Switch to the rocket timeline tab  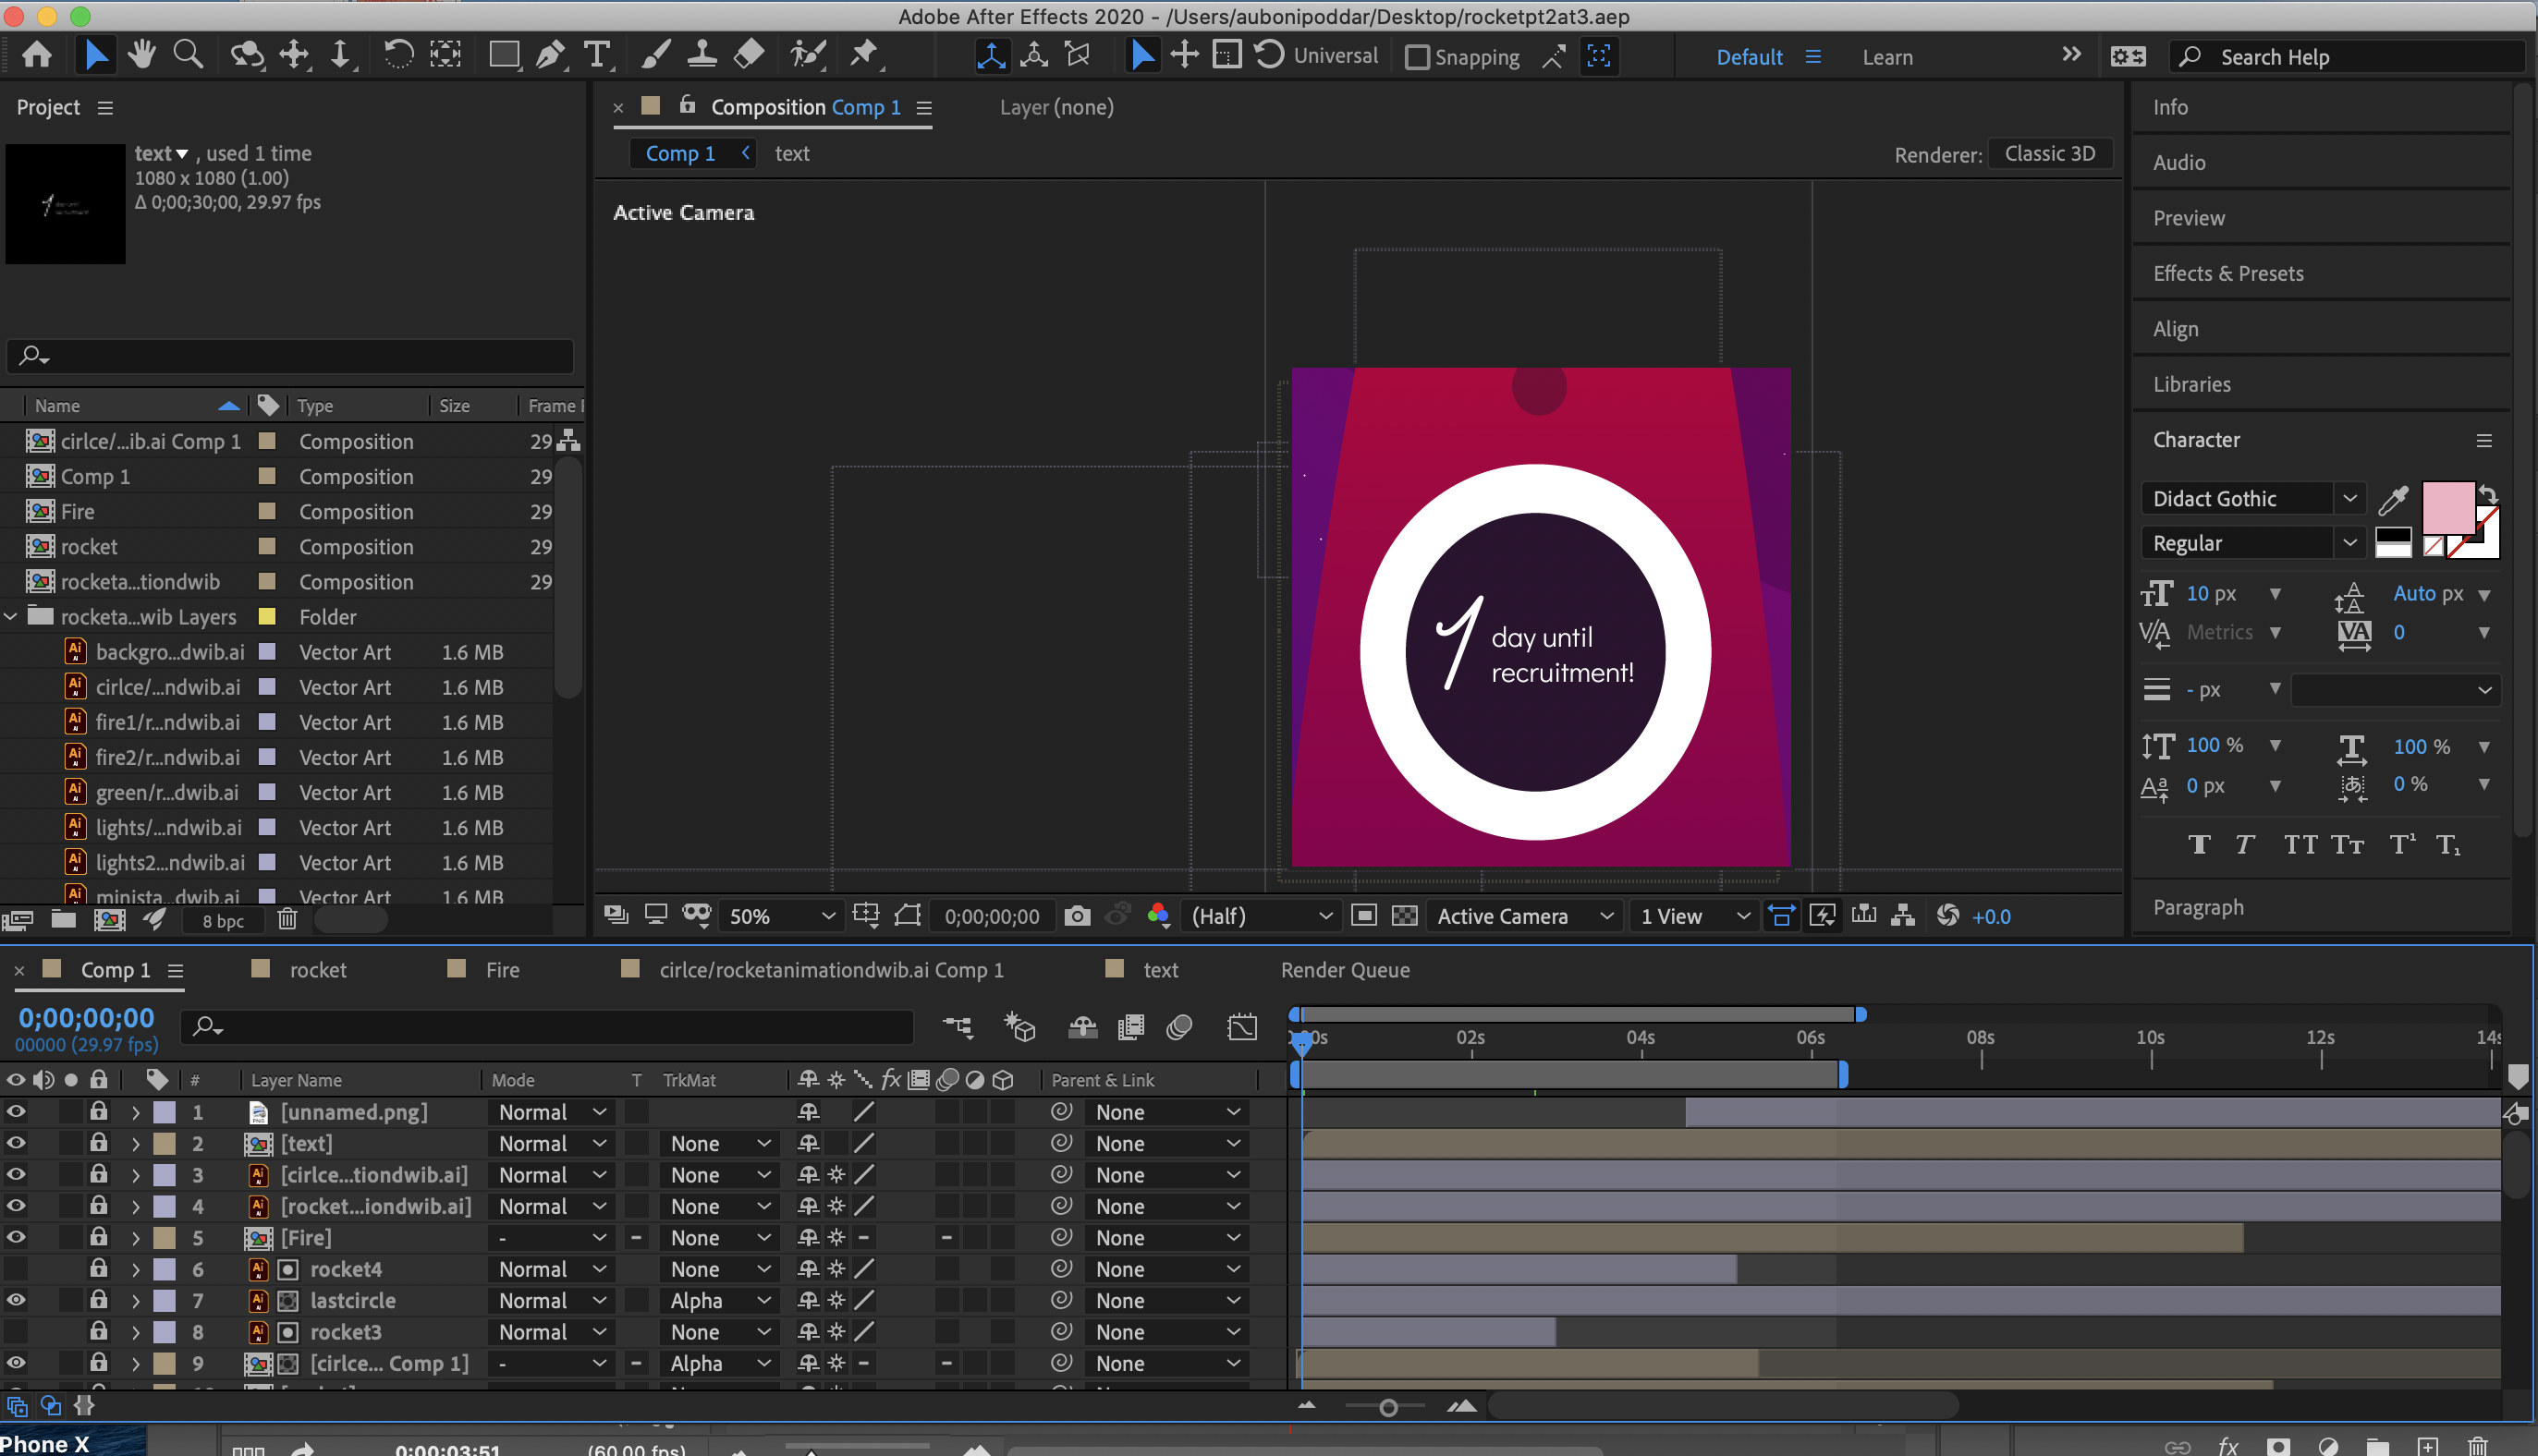pos(317,970)
